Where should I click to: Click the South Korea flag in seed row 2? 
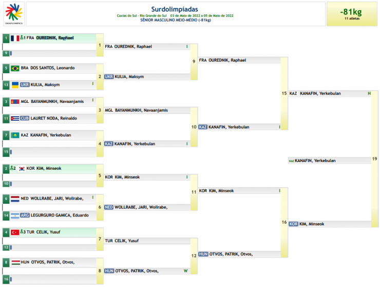[x=22, y=168]
